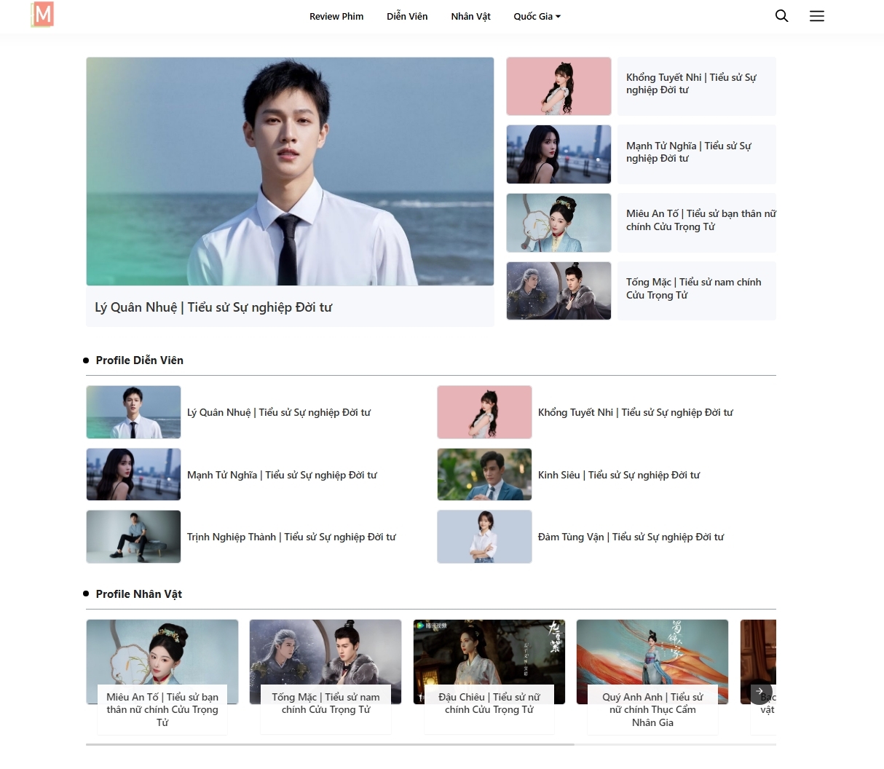This screenshot has width=884, height=769.
Task: Open Kinh Siêu profile link
Action: [618, 475]
